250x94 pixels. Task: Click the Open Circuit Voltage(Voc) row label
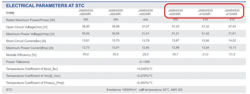(27, 27)
